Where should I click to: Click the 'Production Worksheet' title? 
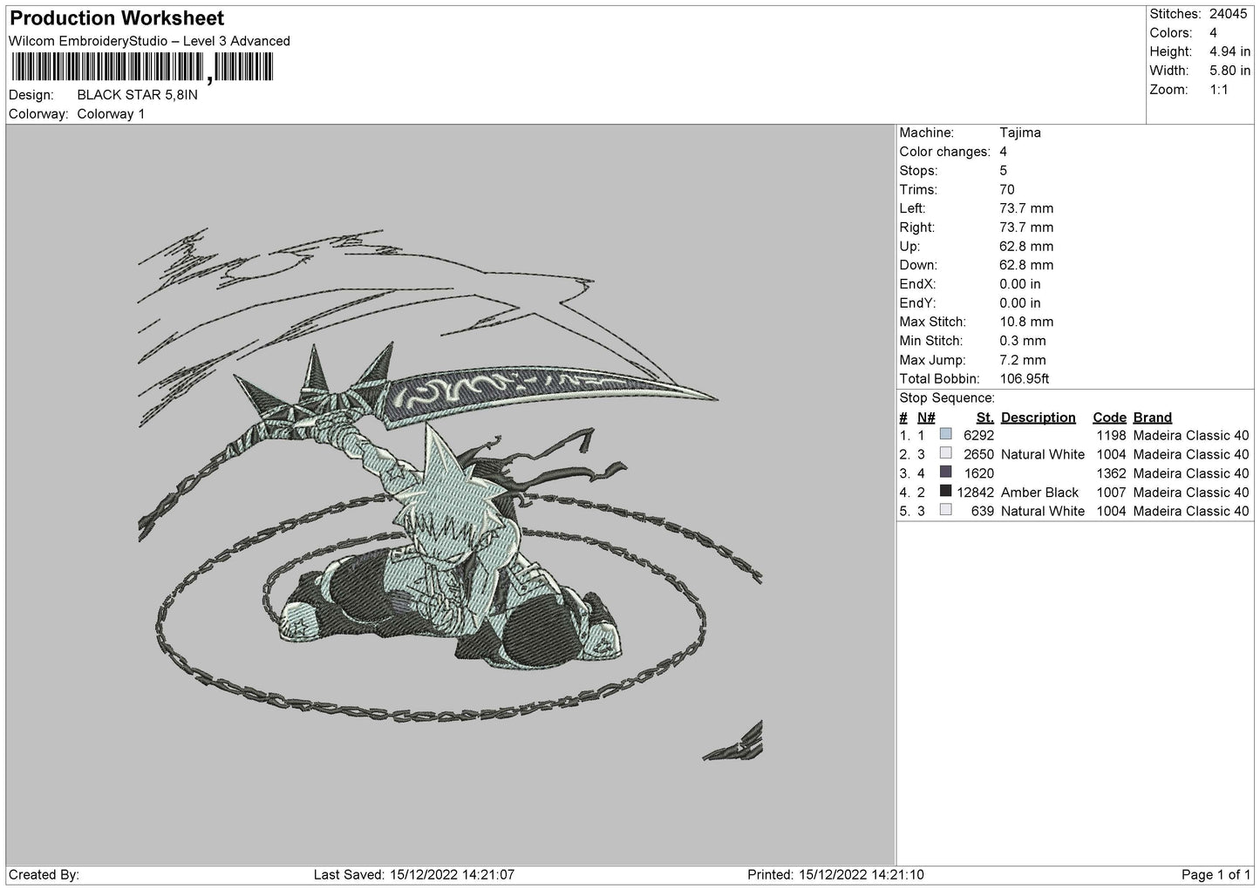pos(117,18)
